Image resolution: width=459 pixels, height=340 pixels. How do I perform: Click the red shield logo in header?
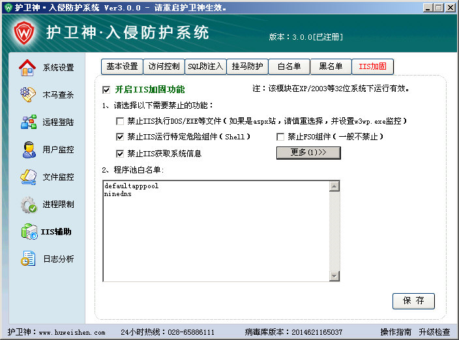click(x=24, y=33)
